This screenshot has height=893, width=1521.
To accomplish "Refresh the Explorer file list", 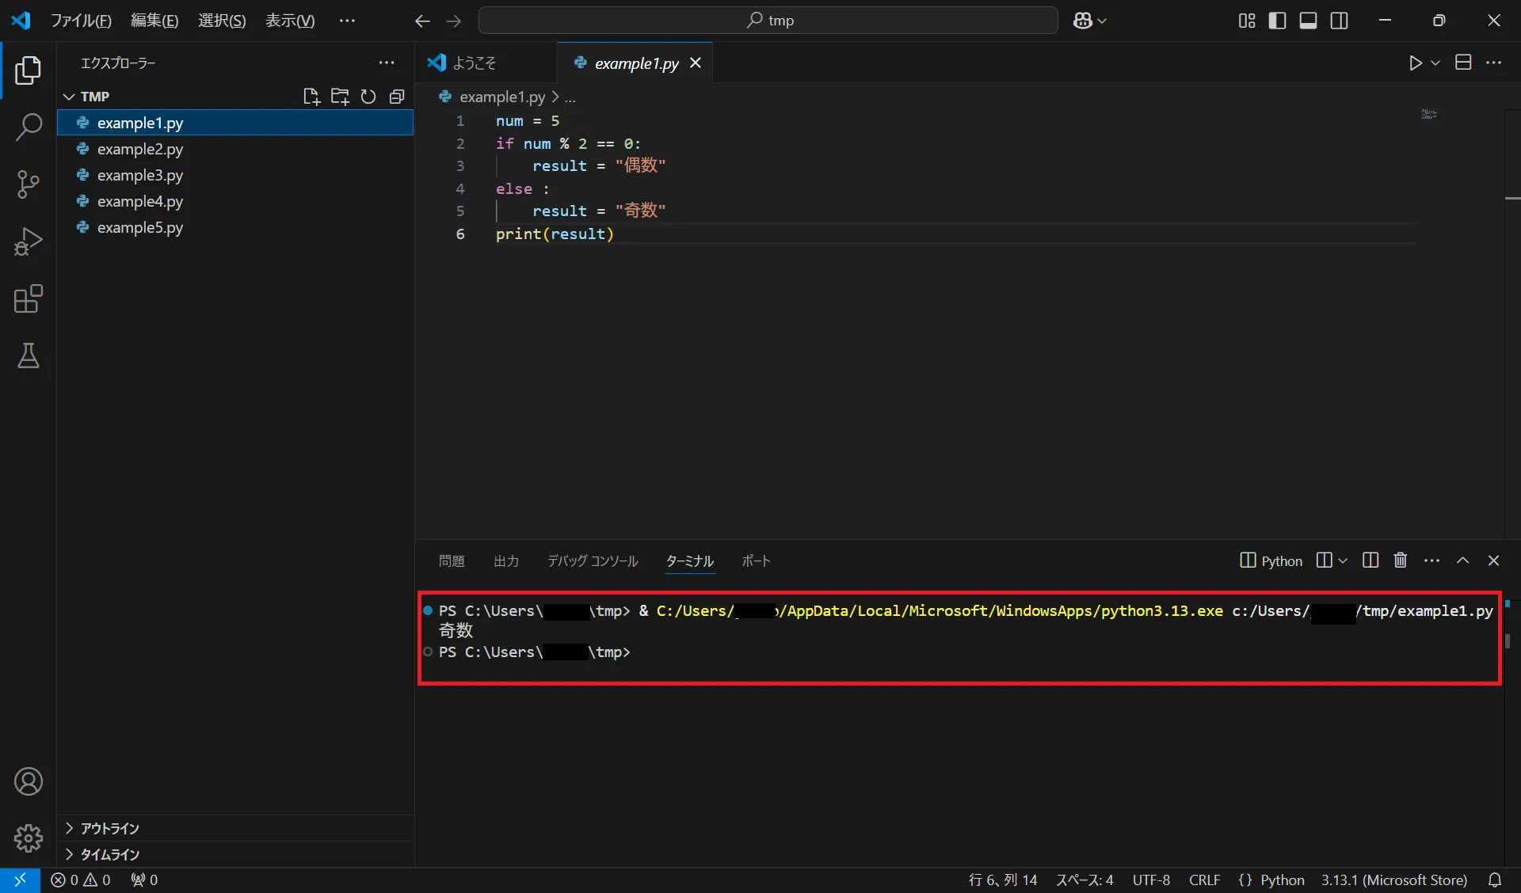I will pyautogui.click(x=368, y=97).
